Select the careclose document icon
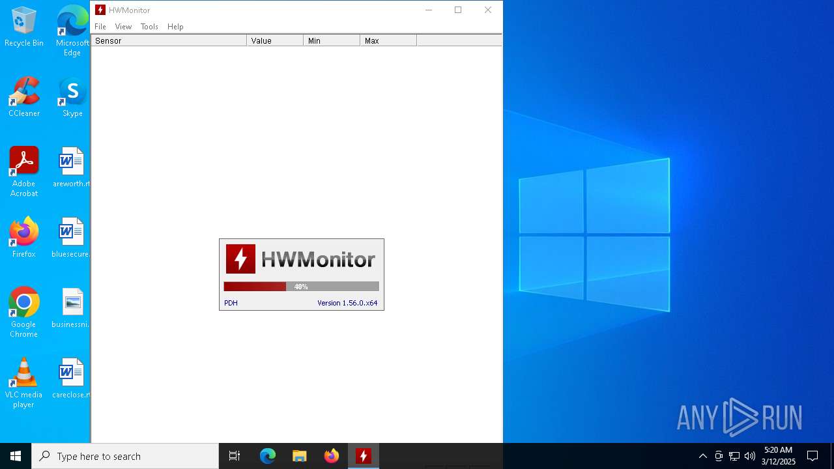The height and width of the screenshot is (469, 834). 72,378
